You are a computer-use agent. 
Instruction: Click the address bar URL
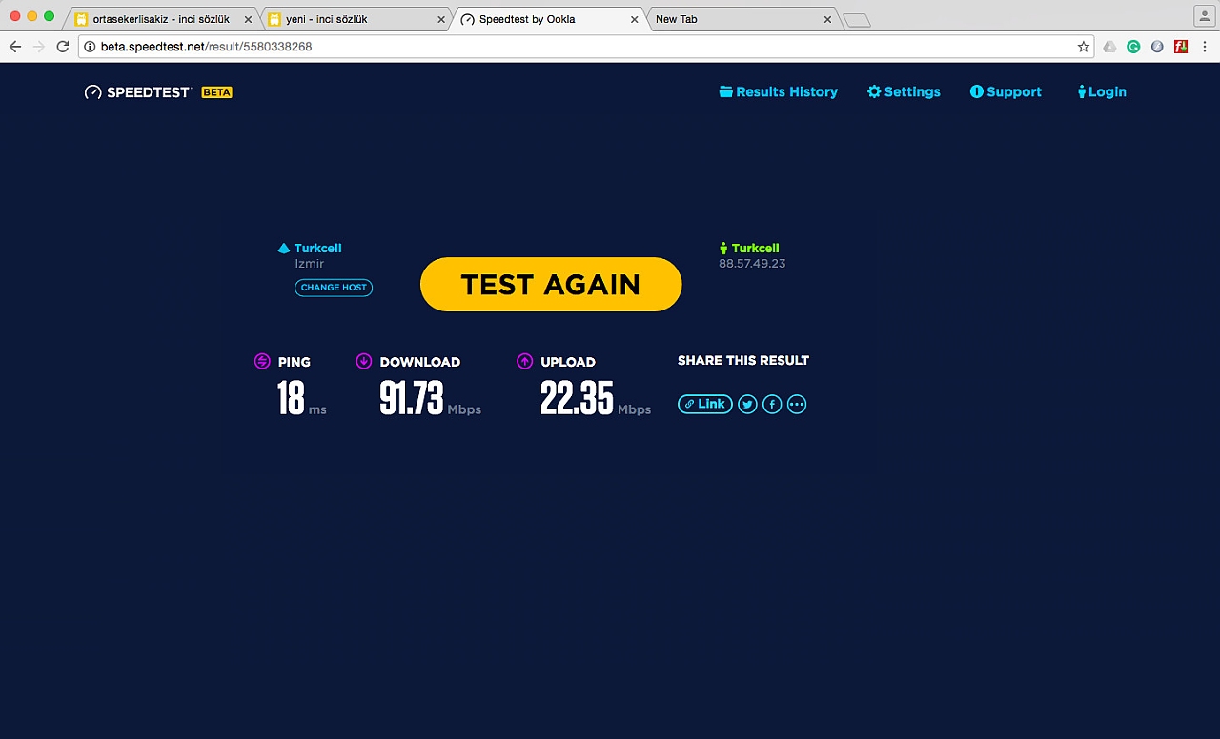[x=207, y=46]
